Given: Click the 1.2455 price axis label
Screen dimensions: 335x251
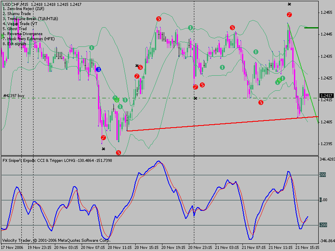Looking at the screenshot, I should pos(327,13).
